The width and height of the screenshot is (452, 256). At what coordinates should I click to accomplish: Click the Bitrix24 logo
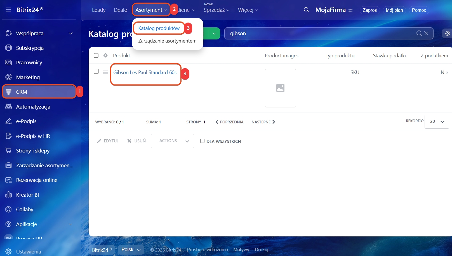30,10
